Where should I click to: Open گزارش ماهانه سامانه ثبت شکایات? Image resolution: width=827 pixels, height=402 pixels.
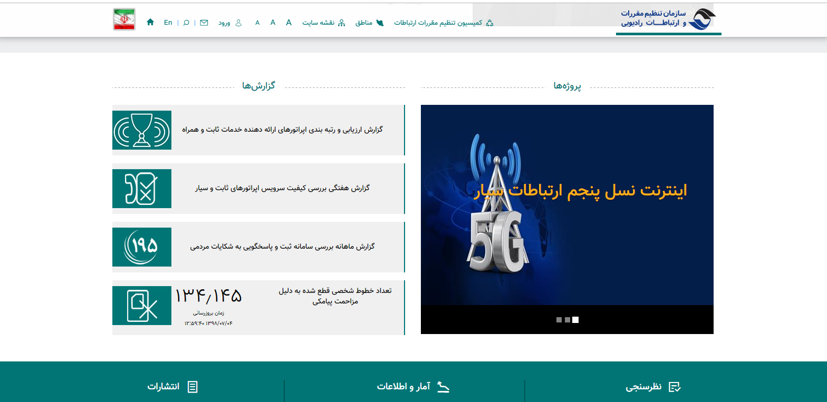click(x=282, y=247)
